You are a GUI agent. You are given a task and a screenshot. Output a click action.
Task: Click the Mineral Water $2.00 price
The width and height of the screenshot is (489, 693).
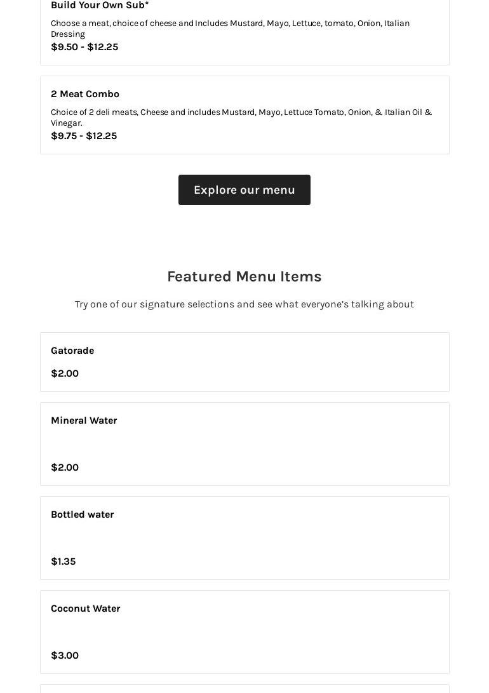[65, 468]
